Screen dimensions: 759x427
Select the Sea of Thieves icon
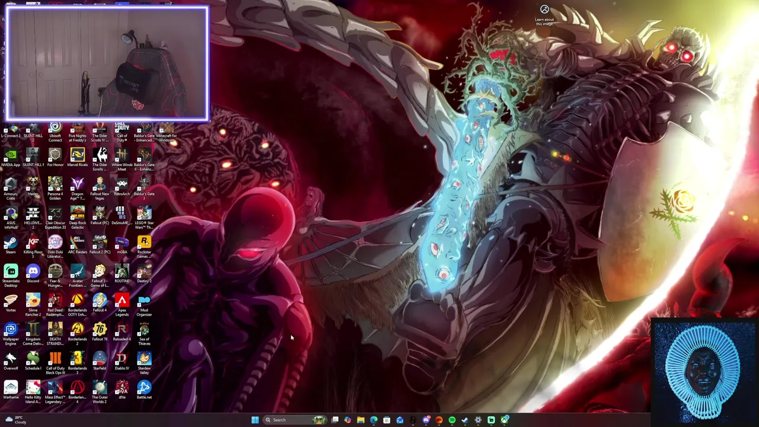click(x=144, y=334)
